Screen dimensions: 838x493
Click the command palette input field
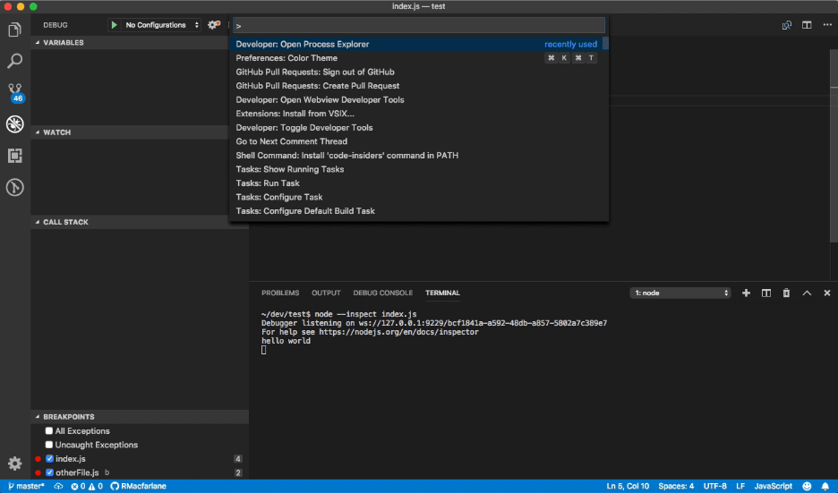click(418, 26)
